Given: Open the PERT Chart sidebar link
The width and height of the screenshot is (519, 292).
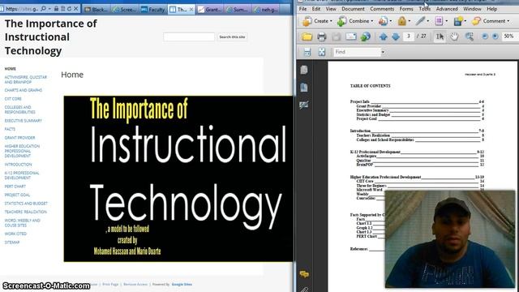Looking at the screenshot, I should click(15, 187).
